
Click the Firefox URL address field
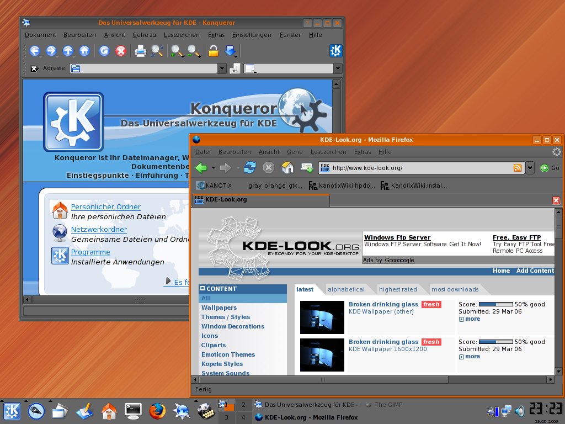point(421,168)
